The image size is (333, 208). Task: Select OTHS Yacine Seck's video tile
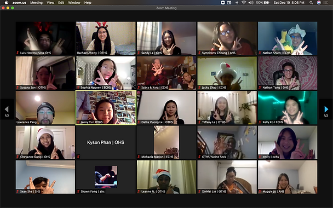coord(227,142)
